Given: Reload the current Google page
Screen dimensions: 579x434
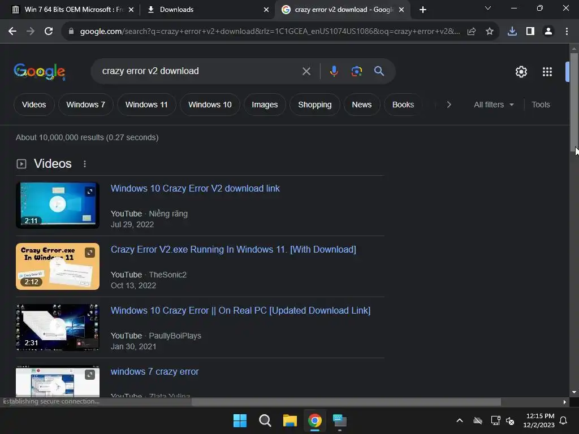Looking at the screenshot, I should [x=49, y=32].
